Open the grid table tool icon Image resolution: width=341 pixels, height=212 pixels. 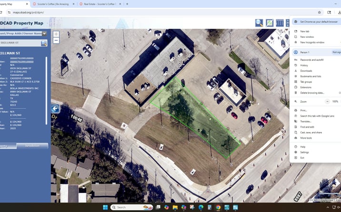280,23
